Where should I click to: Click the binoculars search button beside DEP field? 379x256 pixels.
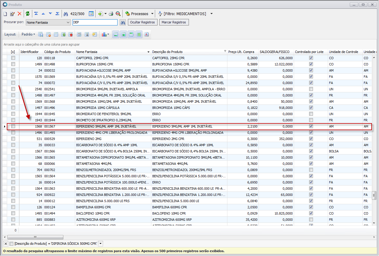pos(123,22)
